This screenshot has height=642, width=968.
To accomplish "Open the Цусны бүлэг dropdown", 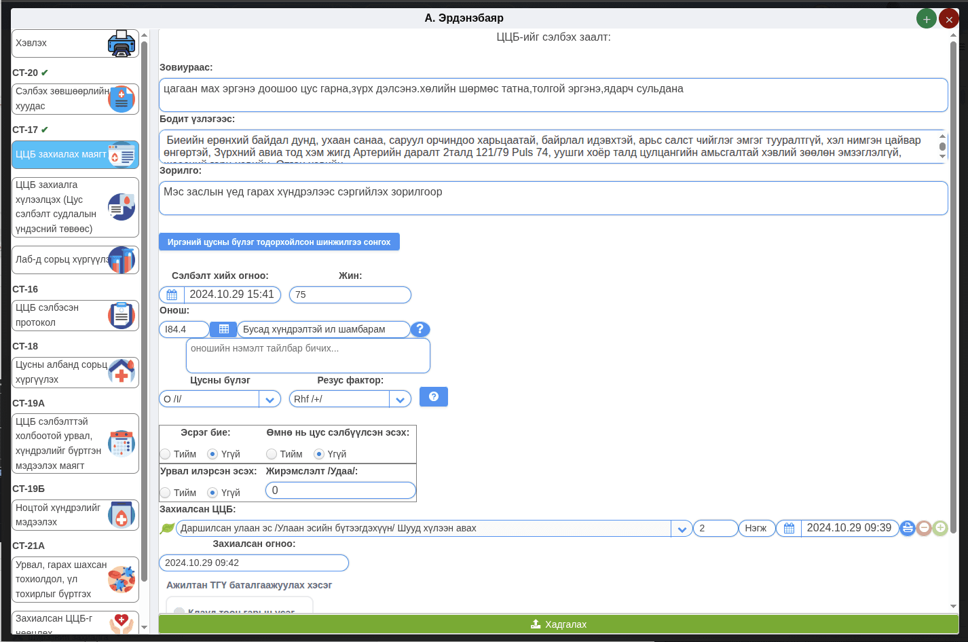I will click(x=269, y=399).
